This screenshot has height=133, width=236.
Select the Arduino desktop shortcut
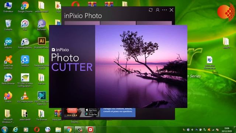(x=8, y=43)
